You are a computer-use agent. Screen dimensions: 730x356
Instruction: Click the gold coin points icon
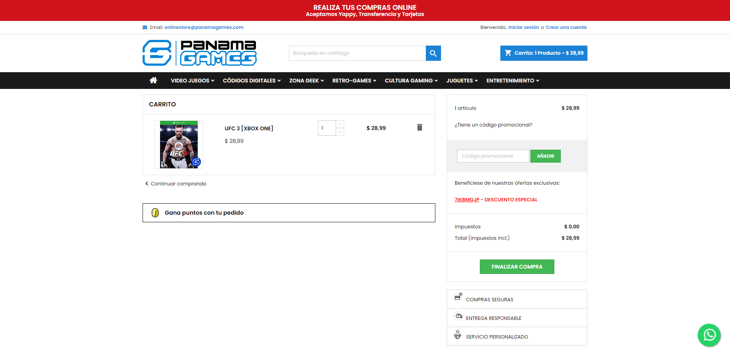155,213
